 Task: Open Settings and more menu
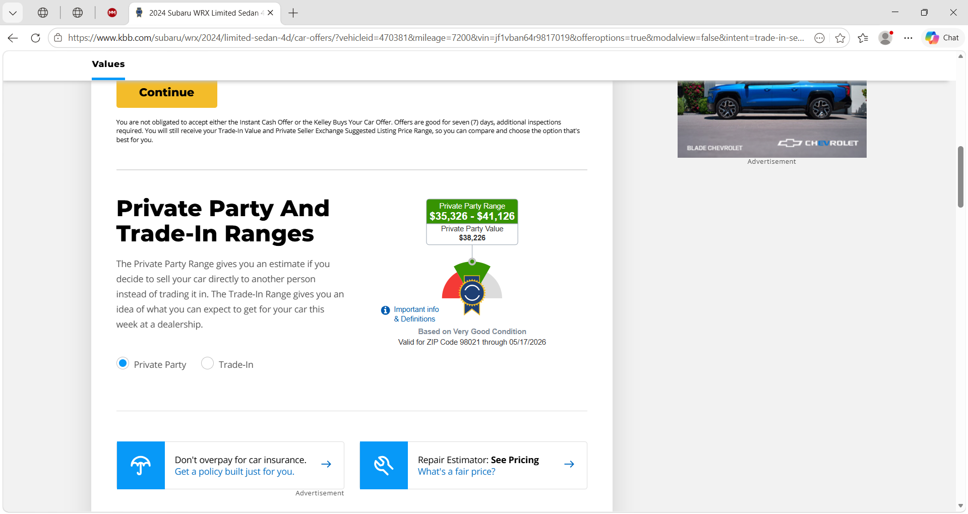coord(909,38)
